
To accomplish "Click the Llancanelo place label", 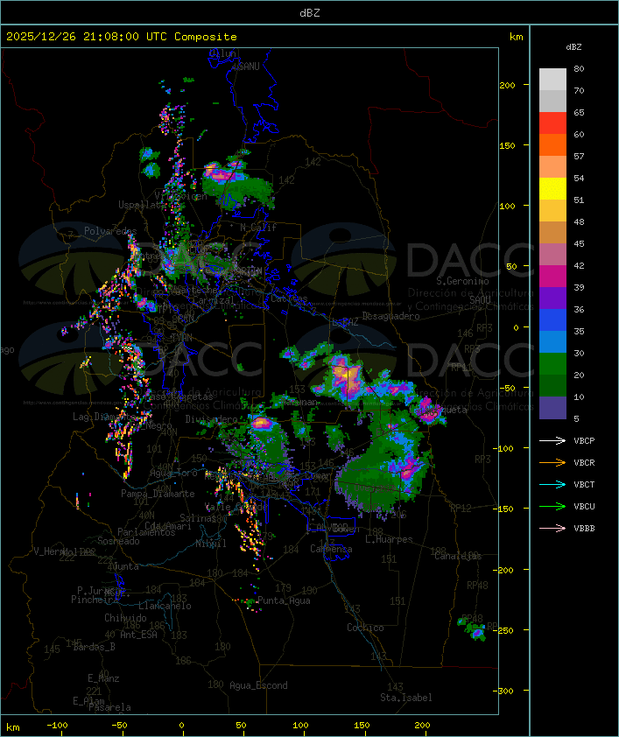I will click(x=165, y=606).
